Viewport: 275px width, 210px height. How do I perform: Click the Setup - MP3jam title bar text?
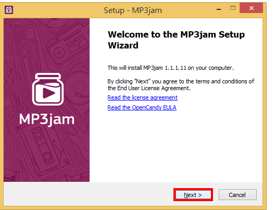(x=133, y=10)
